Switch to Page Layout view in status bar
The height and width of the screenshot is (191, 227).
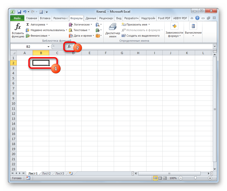click(x=160, y=178)
